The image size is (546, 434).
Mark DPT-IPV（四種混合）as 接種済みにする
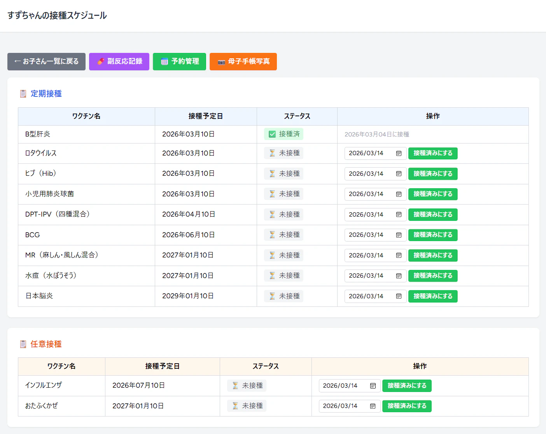pos(433,215)
